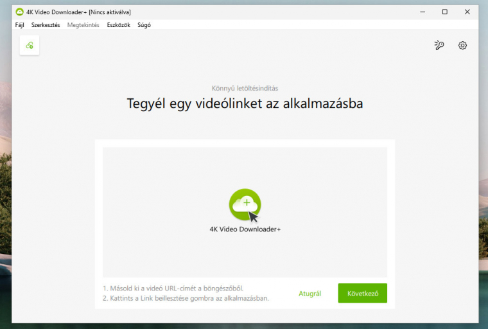Select the greyed-out Megtekintés menu
The height and width of the screenshot is (329, 488).
[83, 25]
